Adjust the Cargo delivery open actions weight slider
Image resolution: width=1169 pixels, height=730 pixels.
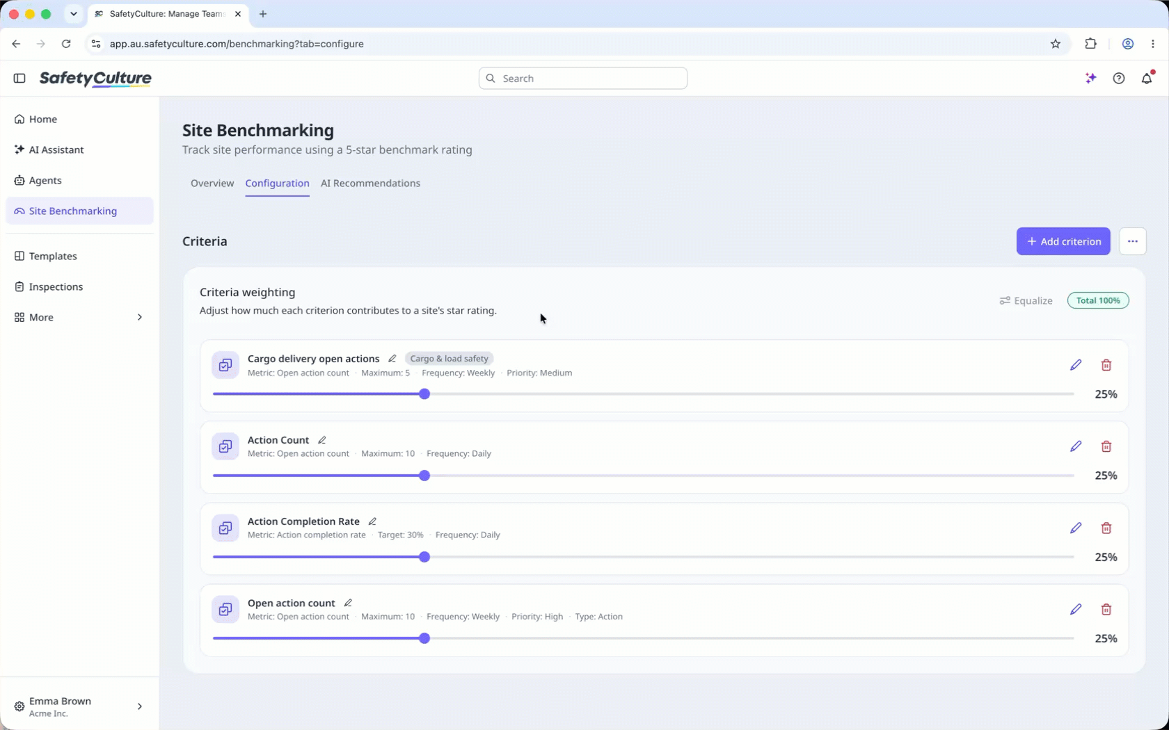(424, 394)
